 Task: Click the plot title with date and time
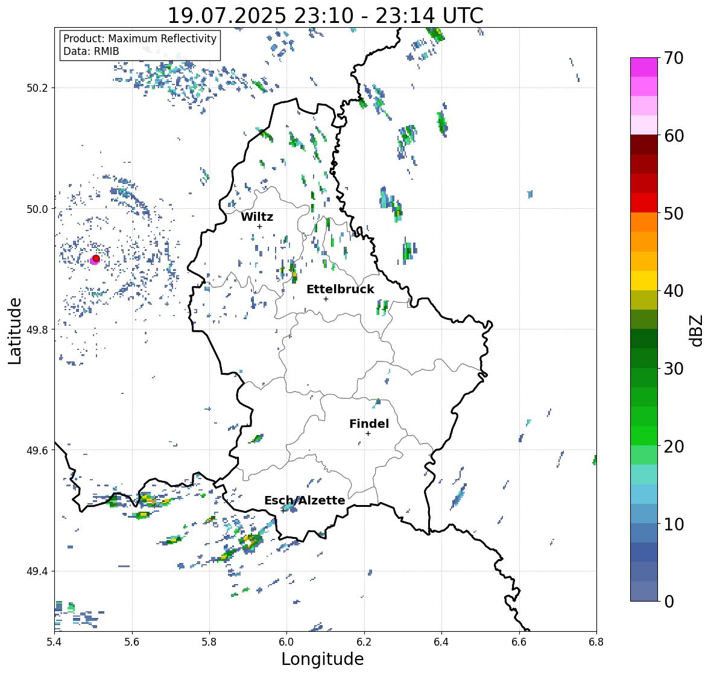326,16
